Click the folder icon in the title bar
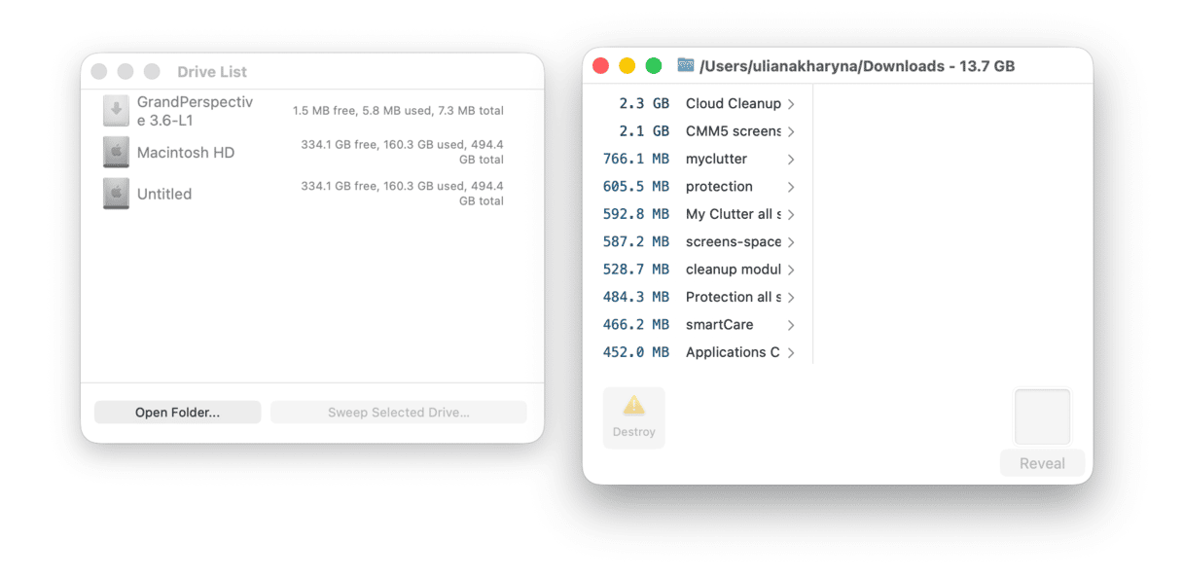This screenshot has width=1183, height=578. point(686,65)
